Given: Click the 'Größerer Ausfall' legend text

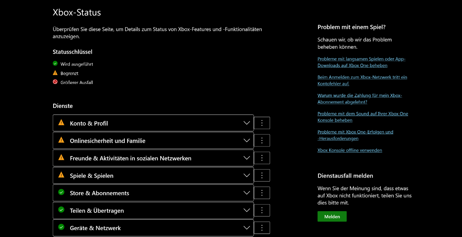Looking at the screenshot, I should coord(77,82).
